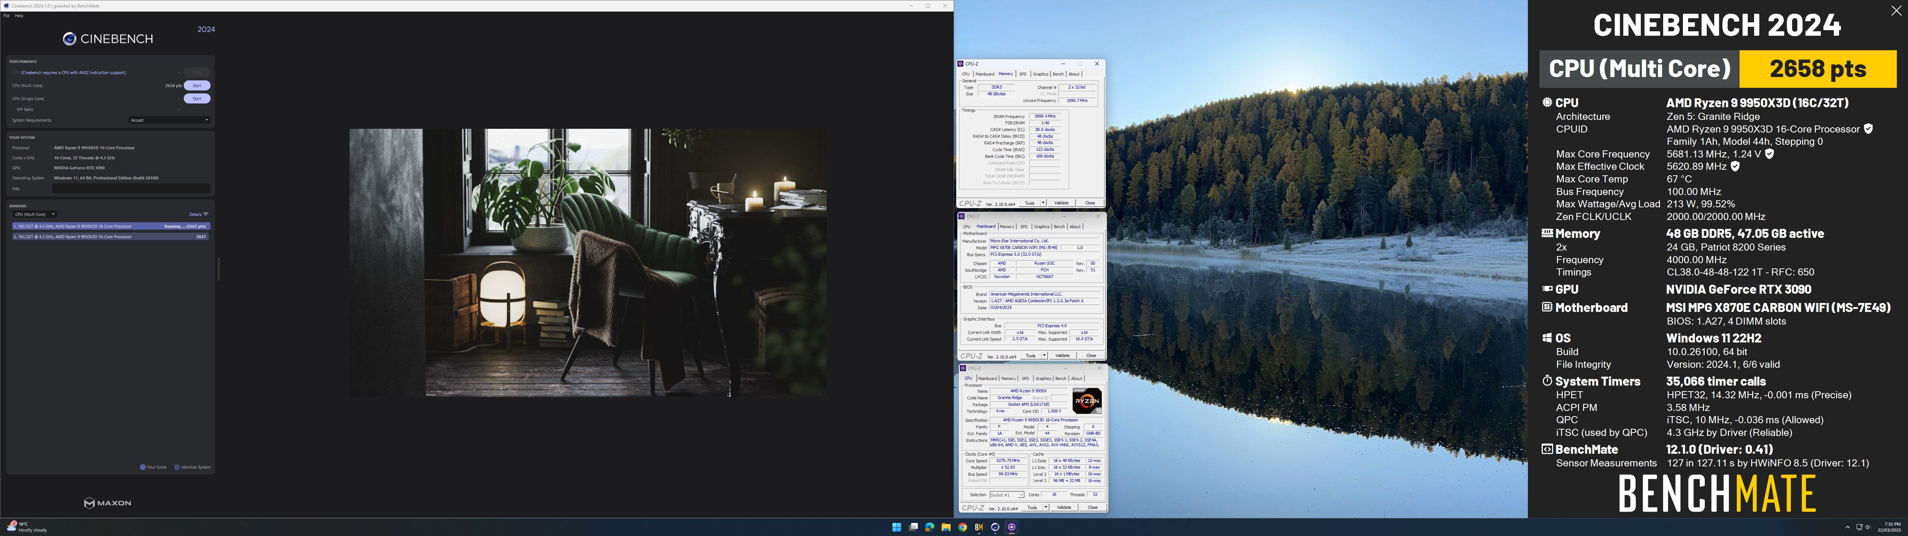
Task: Start the CPU (Single Core) benchmark
Action: [197, 99]
